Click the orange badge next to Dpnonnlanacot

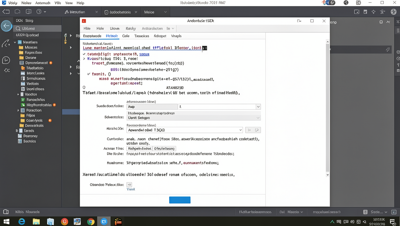coord(51,63)
